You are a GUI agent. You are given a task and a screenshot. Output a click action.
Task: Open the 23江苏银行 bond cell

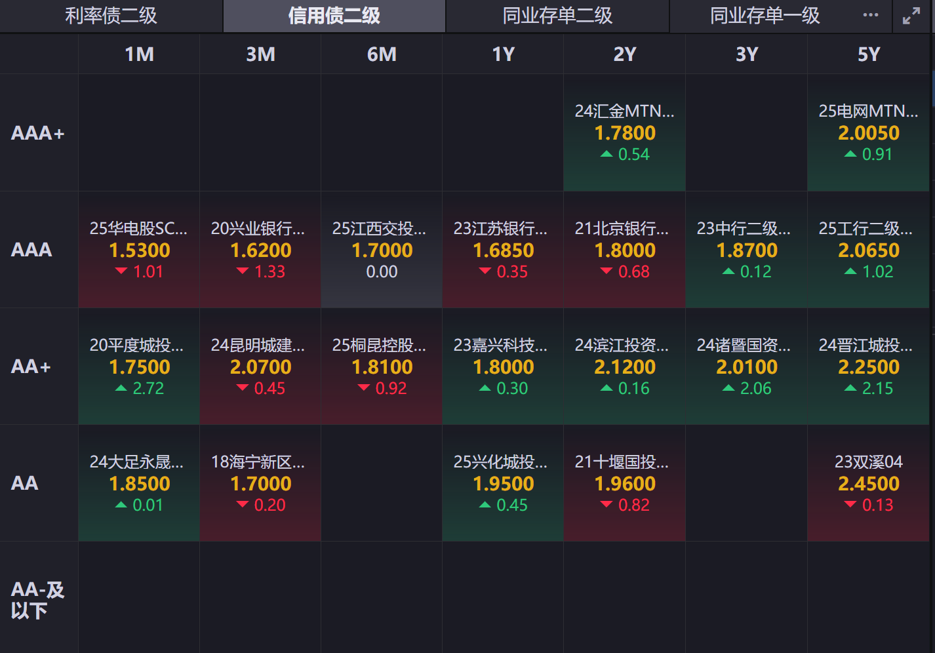pyautogui.click(x=503, y=250)
